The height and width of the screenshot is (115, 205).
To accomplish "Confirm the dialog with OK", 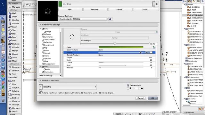I will pyautogui.click(x=152, y=98).
